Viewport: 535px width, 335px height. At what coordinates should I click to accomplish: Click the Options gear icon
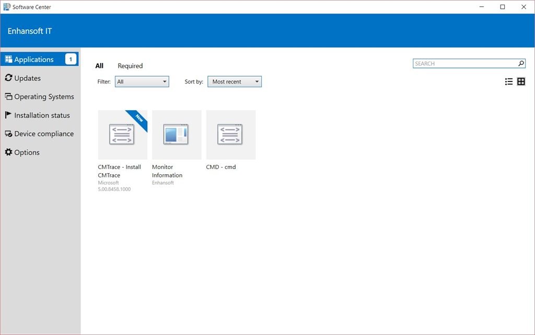(8, 152)
